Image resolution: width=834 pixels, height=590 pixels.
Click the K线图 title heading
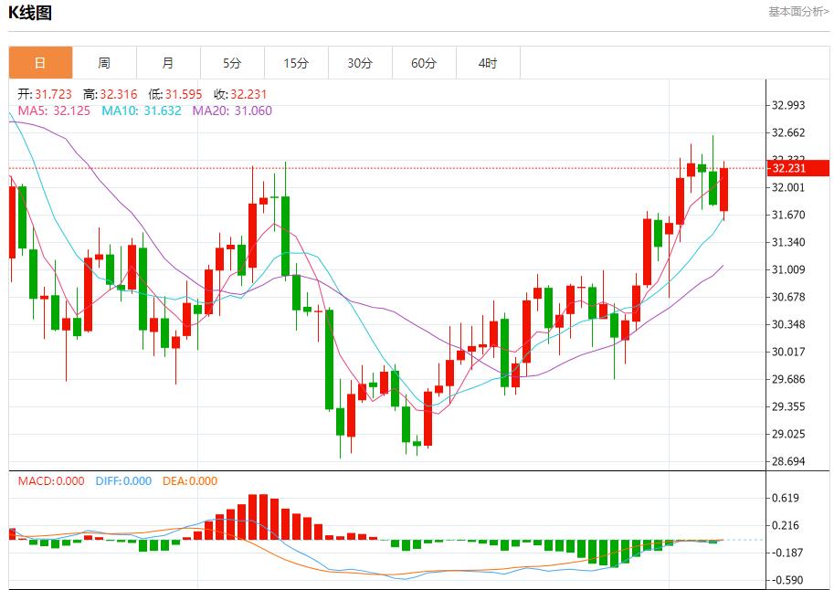tap(30, 13)
